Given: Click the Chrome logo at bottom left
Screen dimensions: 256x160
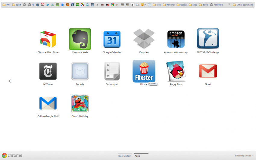Looking at the screenshot, I should (12, 155).
